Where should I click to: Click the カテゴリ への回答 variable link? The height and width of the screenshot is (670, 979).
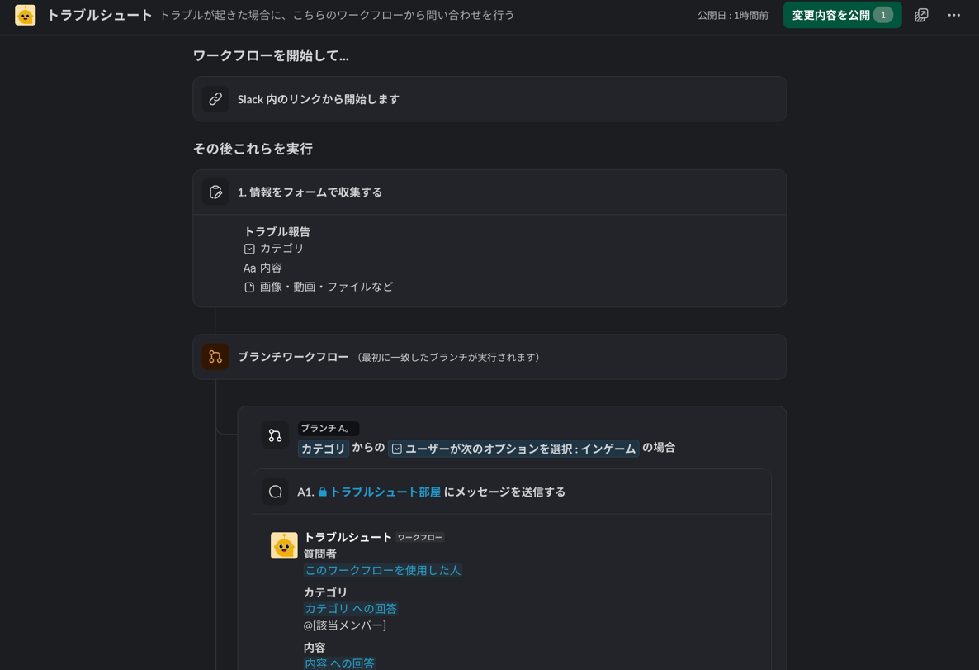(x=351, y=608)
